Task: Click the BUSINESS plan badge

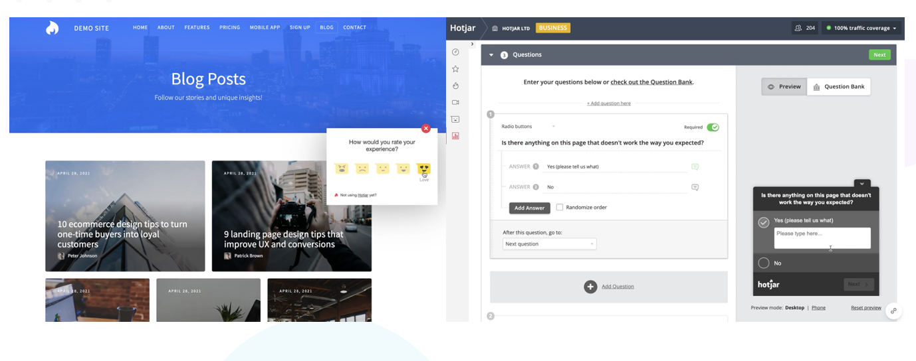Action: [553, 28]
